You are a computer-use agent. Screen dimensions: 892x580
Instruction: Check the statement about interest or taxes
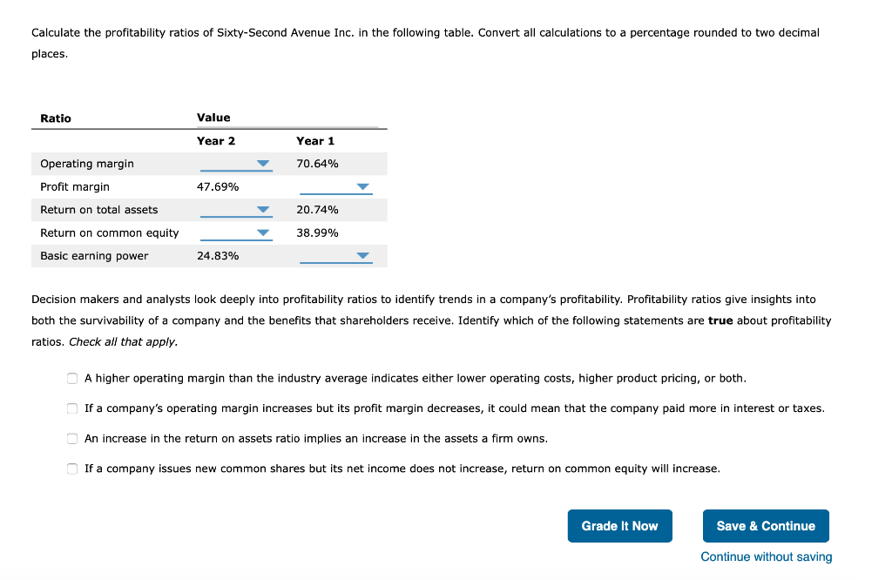click(72, 408)
